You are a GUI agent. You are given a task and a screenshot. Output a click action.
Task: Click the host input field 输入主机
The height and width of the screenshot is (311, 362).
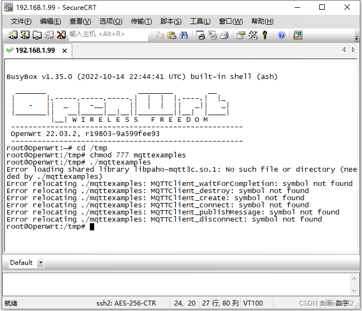pyautogui.click(x=108, y=35)
